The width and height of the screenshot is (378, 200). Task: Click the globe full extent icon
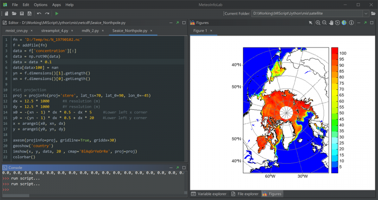point(344,23)
